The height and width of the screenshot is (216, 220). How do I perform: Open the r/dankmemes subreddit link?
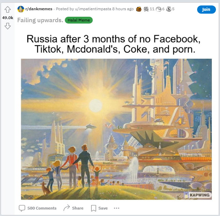(x=39, y=9)
